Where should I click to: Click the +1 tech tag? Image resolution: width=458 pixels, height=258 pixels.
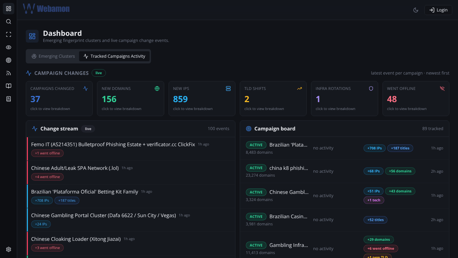[374, 200]
